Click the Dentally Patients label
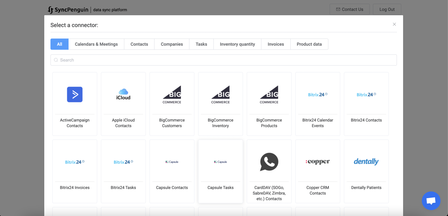The height and width of the screenshot is (216, 448). click(x=366, y=188)
